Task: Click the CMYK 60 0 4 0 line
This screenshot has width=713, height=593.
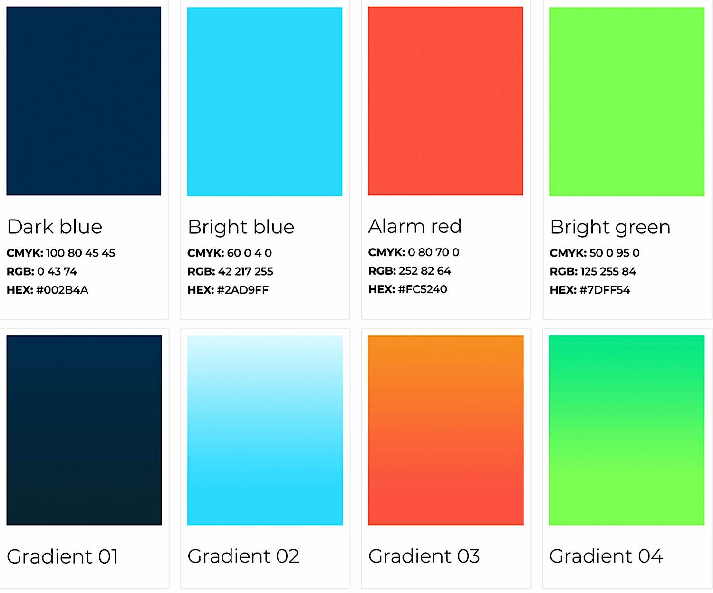Action: (x=230, y=253)
